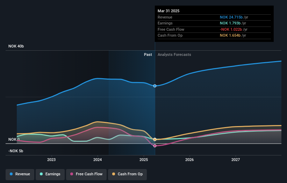Click the -NOK 1.022b free cash flow value
The height and width of the screenshot is (183, 287).
(x=231, y=29)
